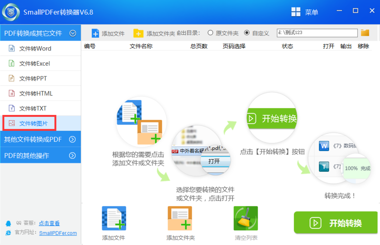Maximize the SmallPDFer window

coord(355,11)
